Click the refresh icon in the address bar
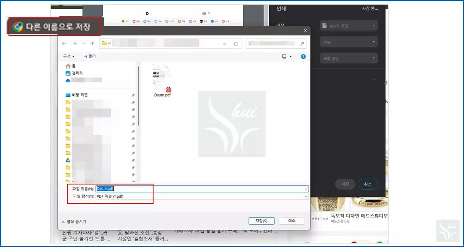 pos(235,43)
